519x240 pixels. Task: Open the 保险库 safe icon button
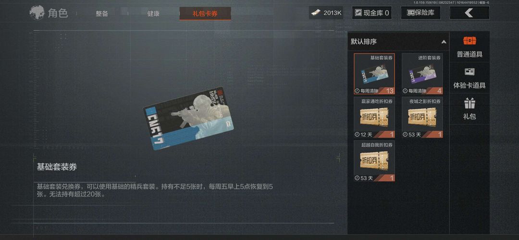coord(411,13)
